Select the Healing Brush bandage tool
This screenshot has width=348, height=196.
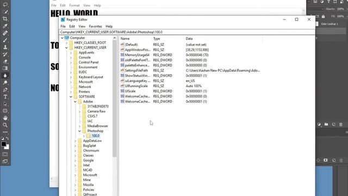coord(5,33)
